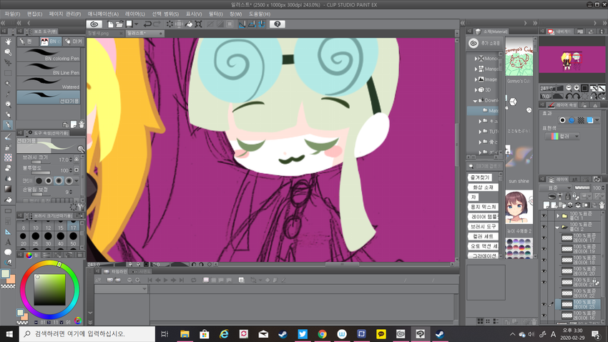608x342 pixels.
Task: Zoom out in the Navigator panel
Action: 569,88
